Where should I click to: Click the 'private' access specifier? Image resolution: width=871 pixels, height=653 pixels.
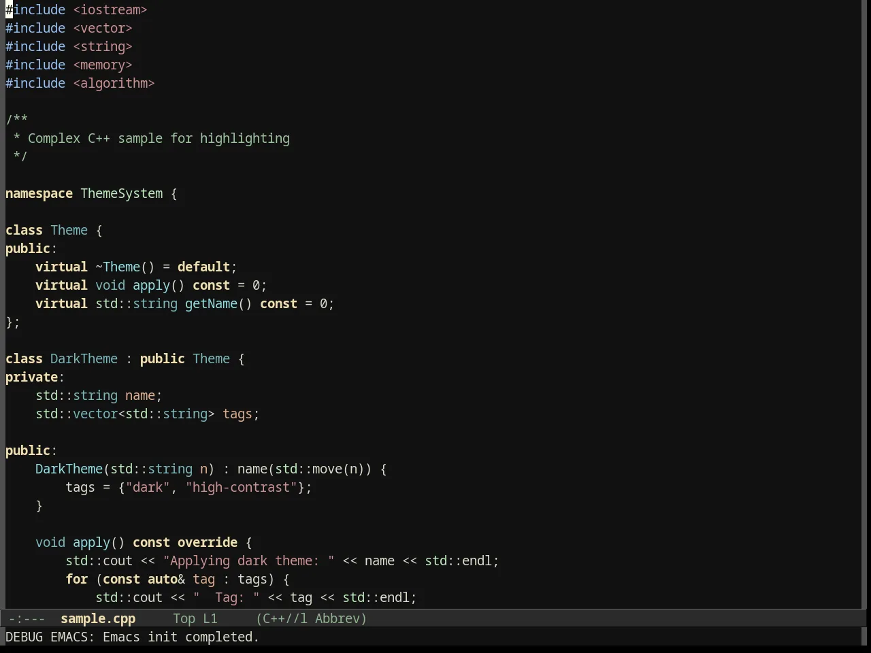tap(31, 377)
